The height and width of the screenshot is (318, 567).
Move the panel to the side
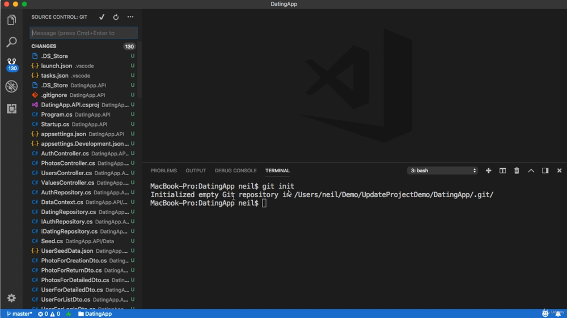pos(545,171)
